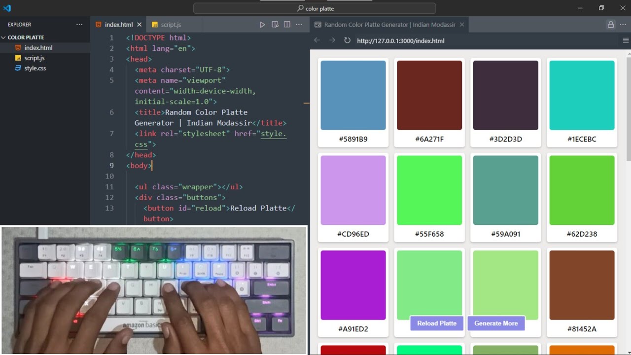Click the #A91ED2 hex label

(x=353, y=329)
